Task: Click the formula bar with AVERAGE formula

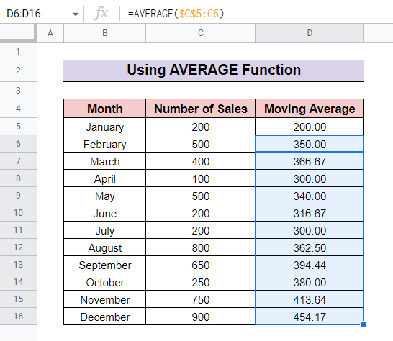Action: point(256,14)
